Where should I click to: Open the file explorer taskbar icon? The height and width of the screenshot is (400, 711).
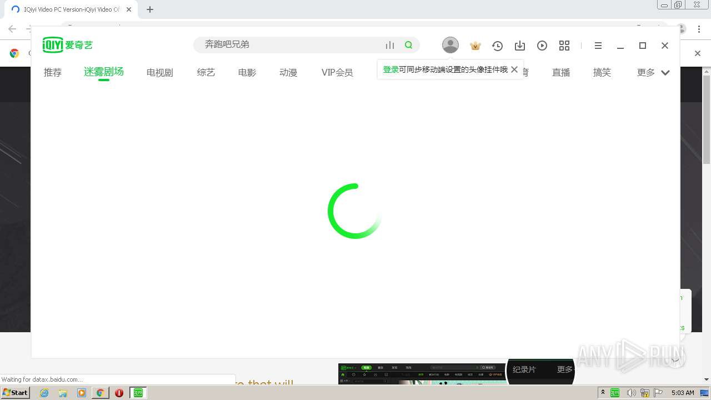(x=63, y=393)
